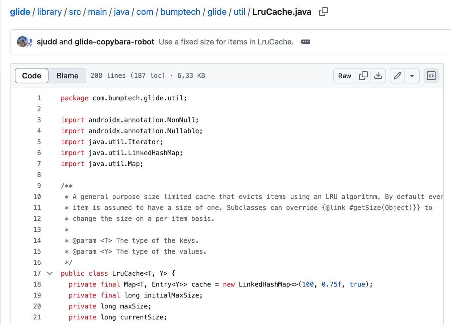Click 'private long maxSize;' line
This screenshot has height=325, width=451.
coord(110,306)
